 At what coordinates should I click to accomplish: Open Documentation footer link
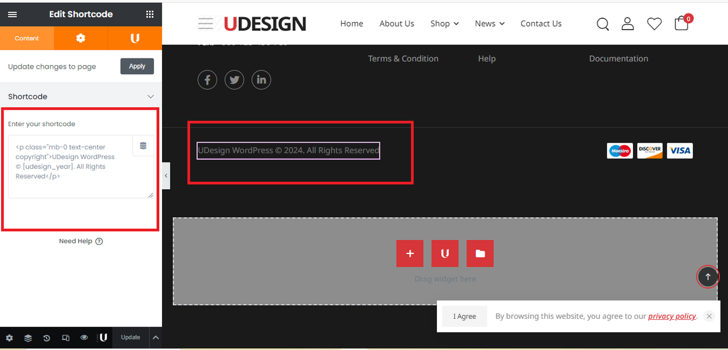pos(619,59)
